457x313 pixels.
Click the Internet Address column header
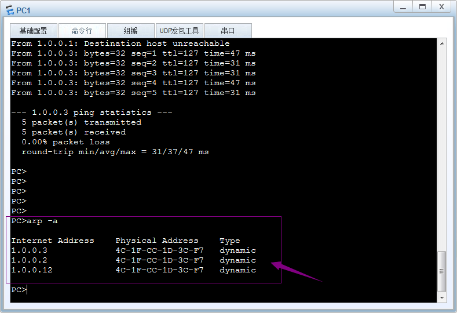(52, 241)
